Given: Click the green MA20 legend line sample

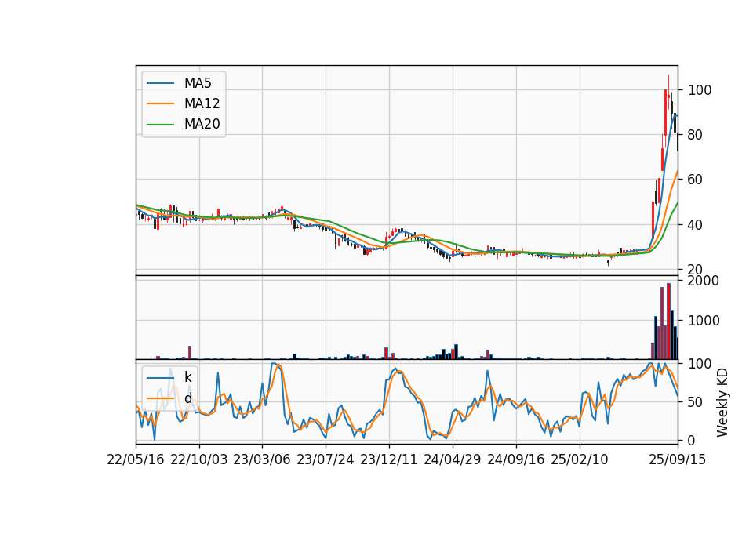Looking at the screenshot, I should click(160, 125).
